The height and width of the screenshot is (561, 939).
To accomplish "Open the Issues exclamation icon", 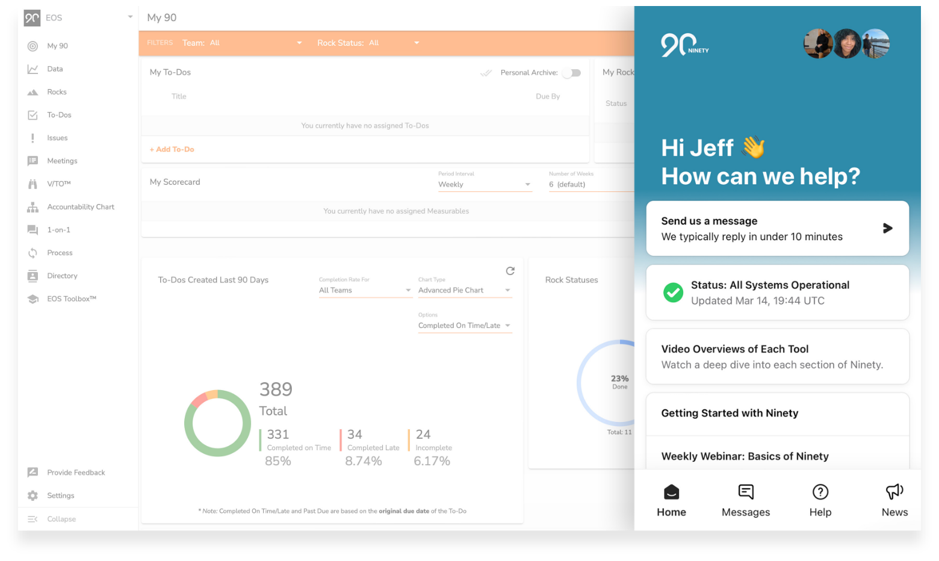I will (x=33, y=138).
